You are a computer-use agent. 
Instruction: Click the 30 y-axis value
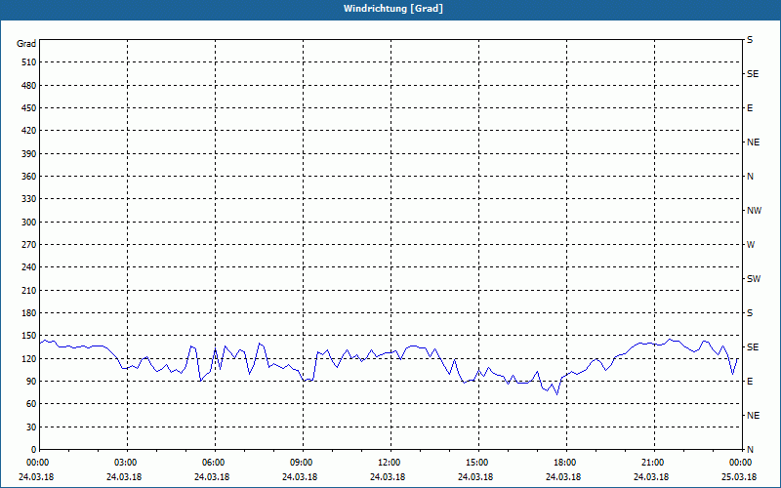[31, 427]
